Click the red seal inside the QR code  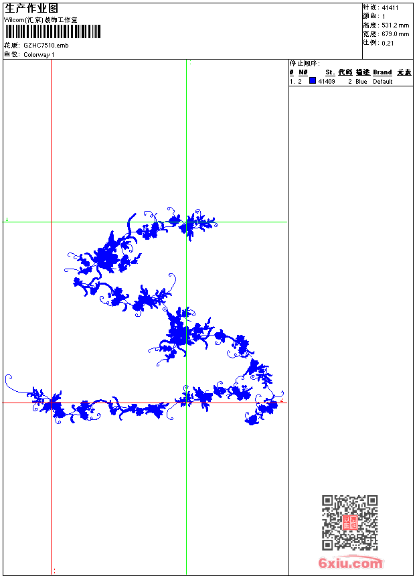tap(349, 522)
